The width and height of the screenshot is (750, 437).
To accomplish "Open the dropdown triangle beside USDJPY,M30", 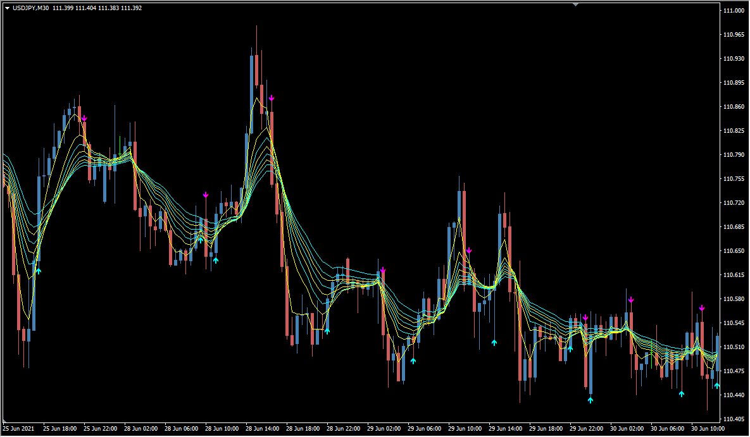I will tap(7, 8).
